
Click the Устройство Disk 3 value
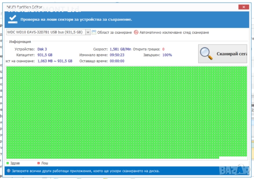click(42, 49)
